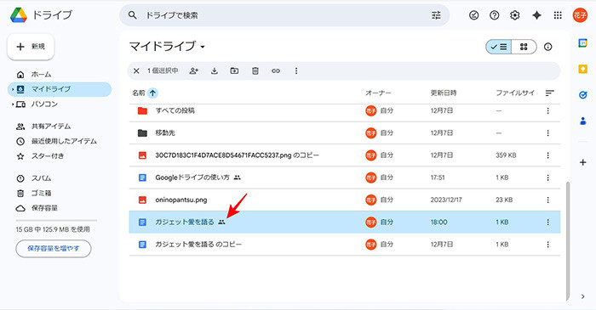The height and width of the screenshot is (310, 596).
Task: Select 30C7D183C1F4D7ACE8D54671FACC5237.png のコピー
Action: pyautogui.click(x=345, y=155)
